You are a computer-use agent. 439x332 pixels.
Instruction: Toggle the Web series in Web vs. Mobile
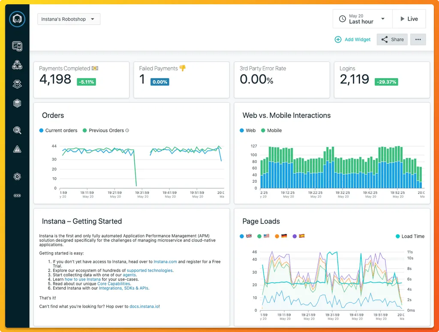[247, 130]
